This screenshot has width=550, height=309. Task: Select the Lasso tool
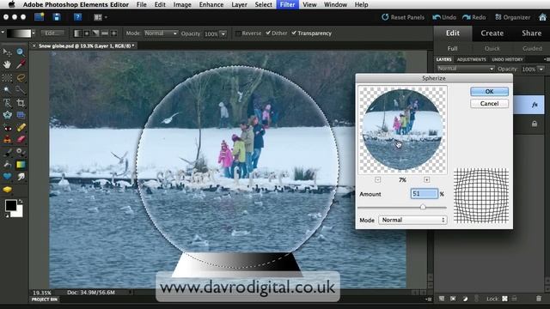pos(21,77)
